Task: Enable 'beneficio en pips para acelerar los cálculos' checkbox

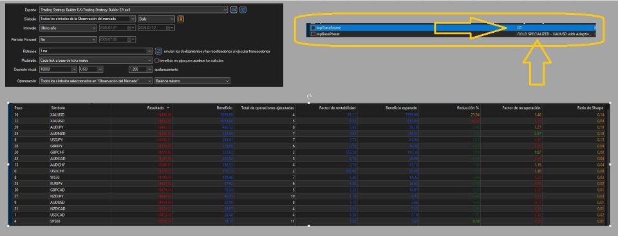Action: coord(156,60)
